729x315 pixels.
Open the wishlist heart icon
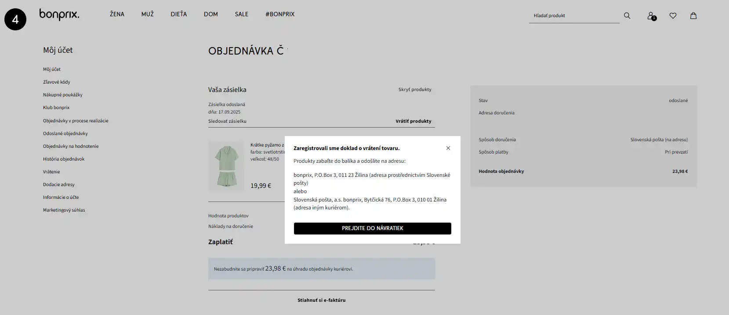pyautogui.click(x=673, y=16)
